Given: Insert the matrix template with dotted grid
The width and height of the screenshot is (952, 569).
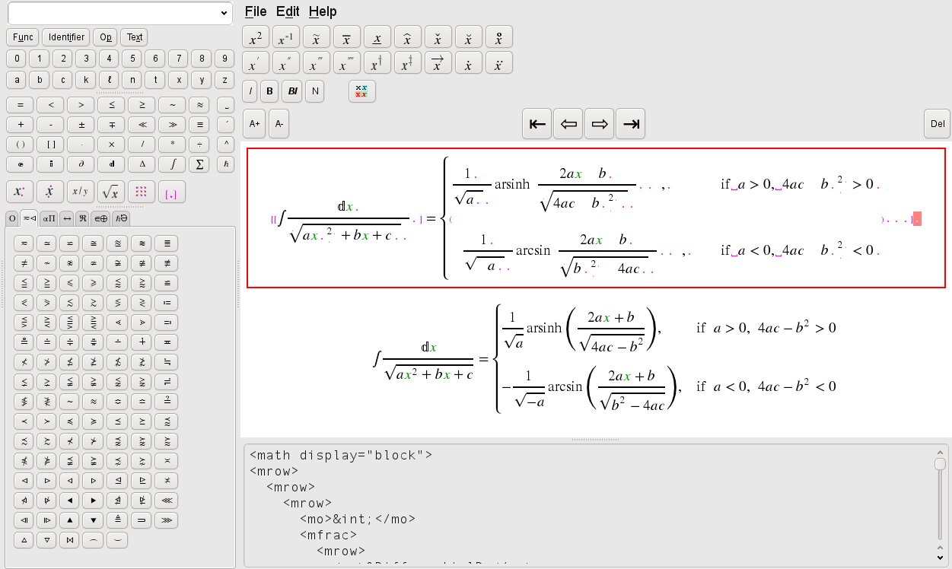Looking at the screenshot, I should (141, 192).
